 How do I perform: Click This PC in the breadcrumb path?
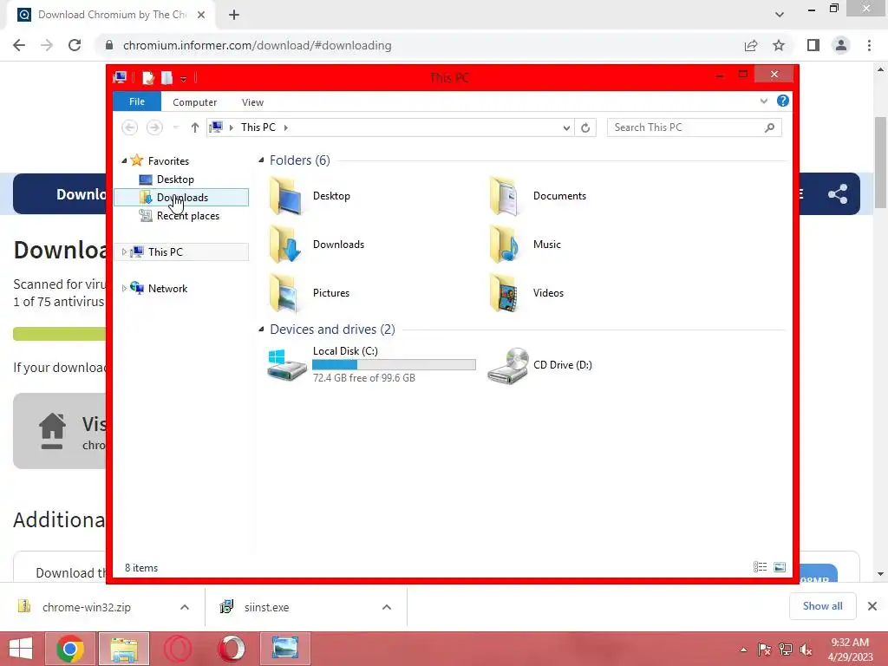click(258, 127)
